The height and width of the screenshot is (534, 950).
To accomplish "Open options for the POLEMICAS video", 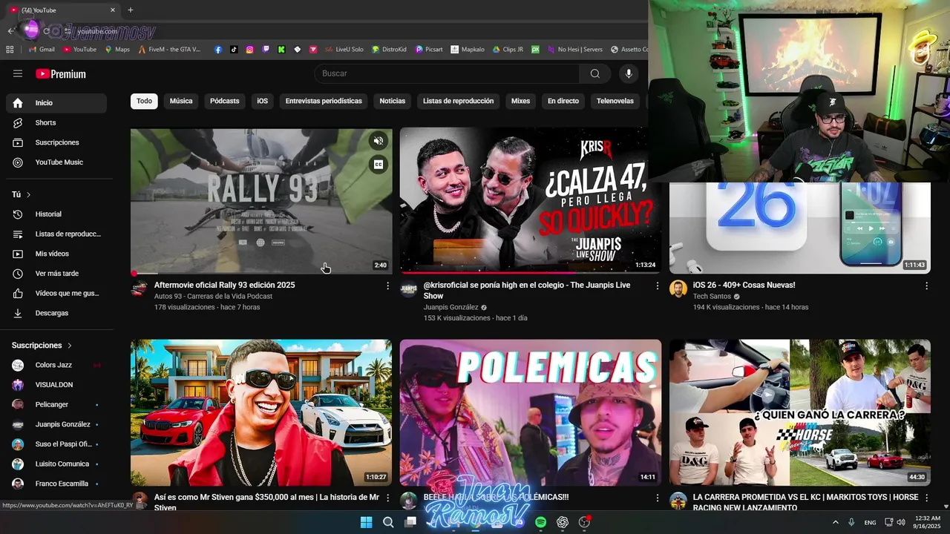I will coord(657,498).
